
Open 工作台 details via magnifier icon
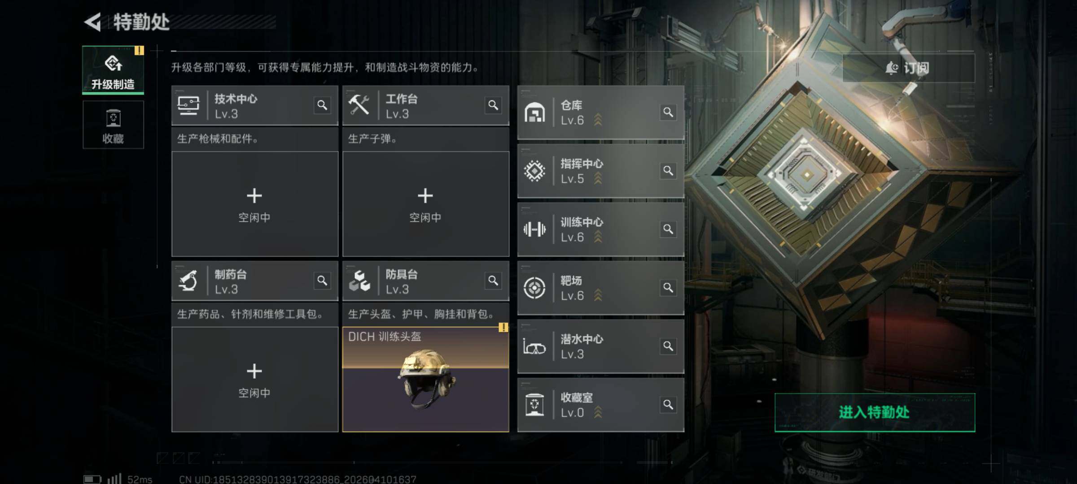[493, 105]
